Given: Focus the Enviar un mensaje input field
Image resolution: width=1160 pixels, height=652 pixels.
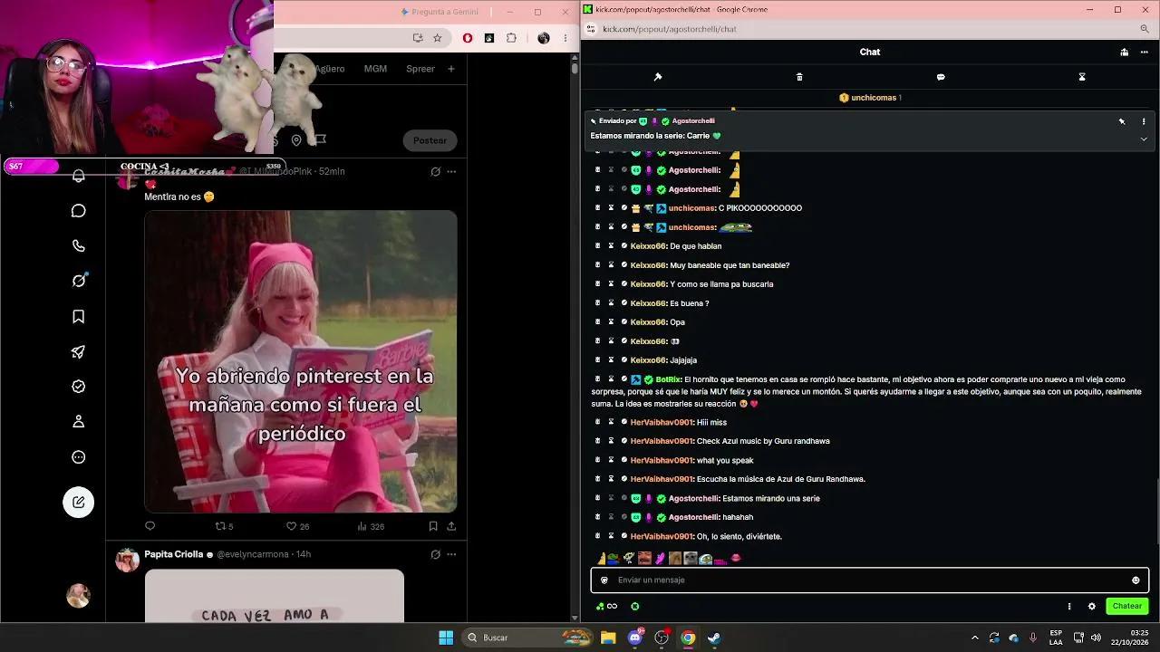Looking at the screenshot, I should pos(870,580).
